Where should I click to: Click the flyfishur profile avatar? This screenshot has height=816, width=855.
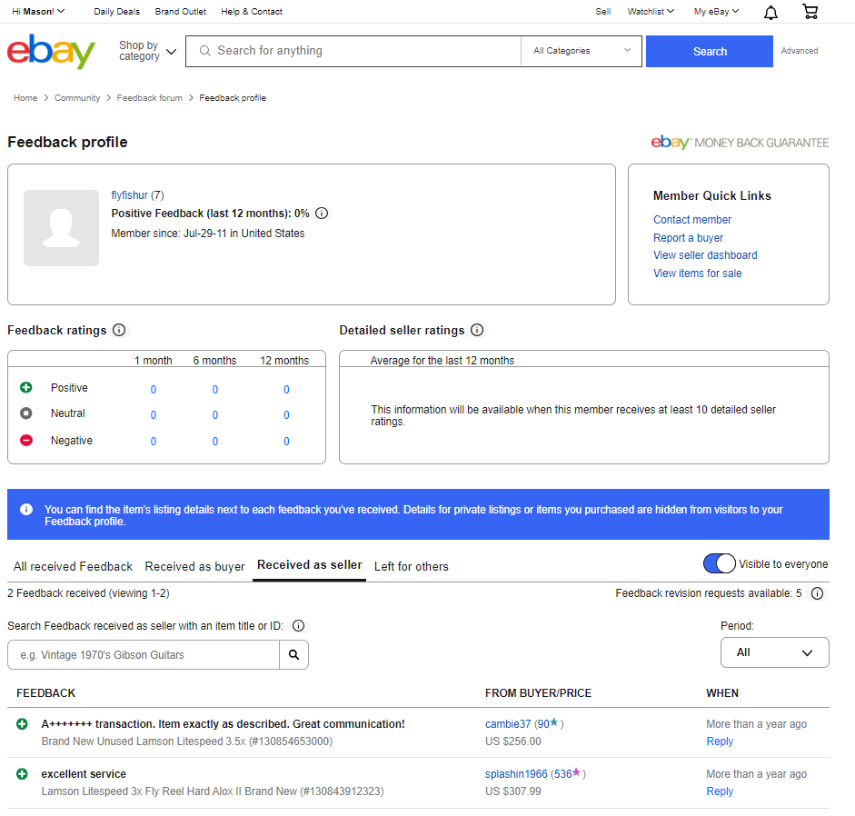coord(61,228)
